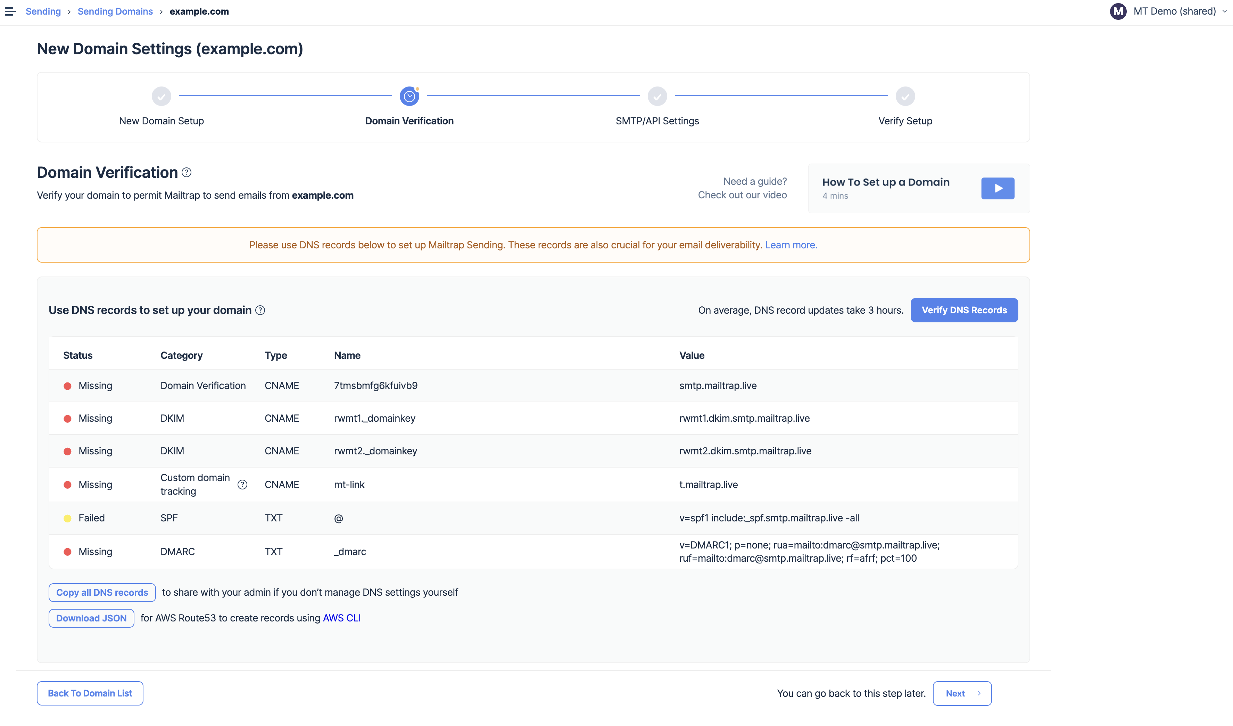Image resolution: width=1233 pixels, height=726 pixels.
Task: Click the Custom domain tracking help icon
Action: [243, 484]
